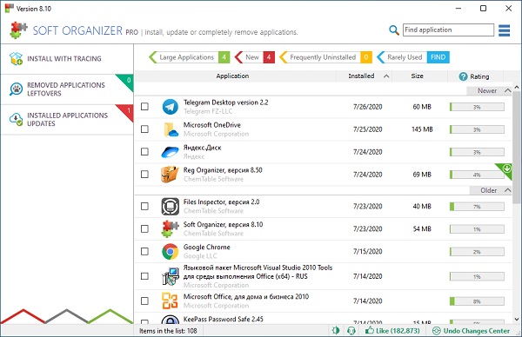Click the Google Chrome 7/15/2020 date
The width and height of the screenshot is (522, 337).
tap(367, 251)
